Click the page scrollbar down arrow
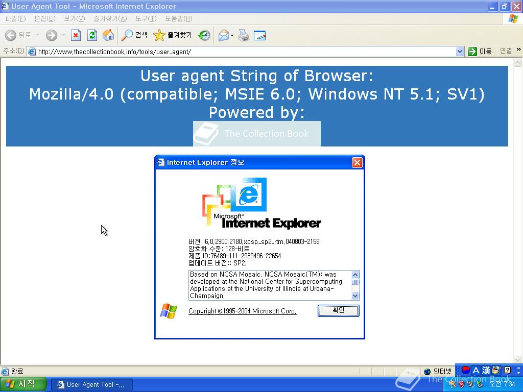 tap(518, 360)
